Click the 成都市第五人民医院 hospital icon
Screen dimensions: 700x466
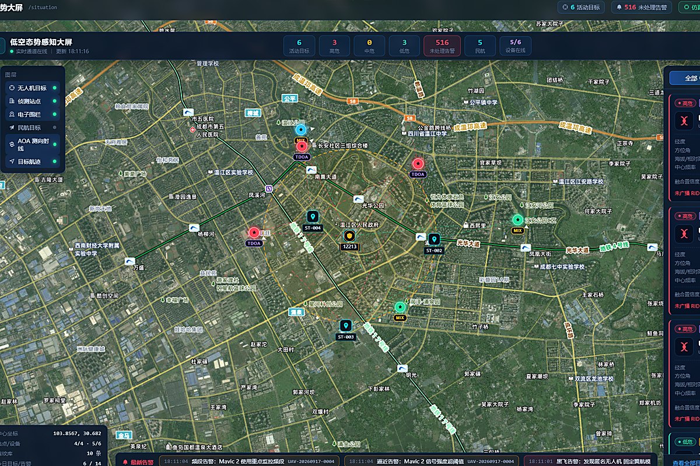coord(192,130)
